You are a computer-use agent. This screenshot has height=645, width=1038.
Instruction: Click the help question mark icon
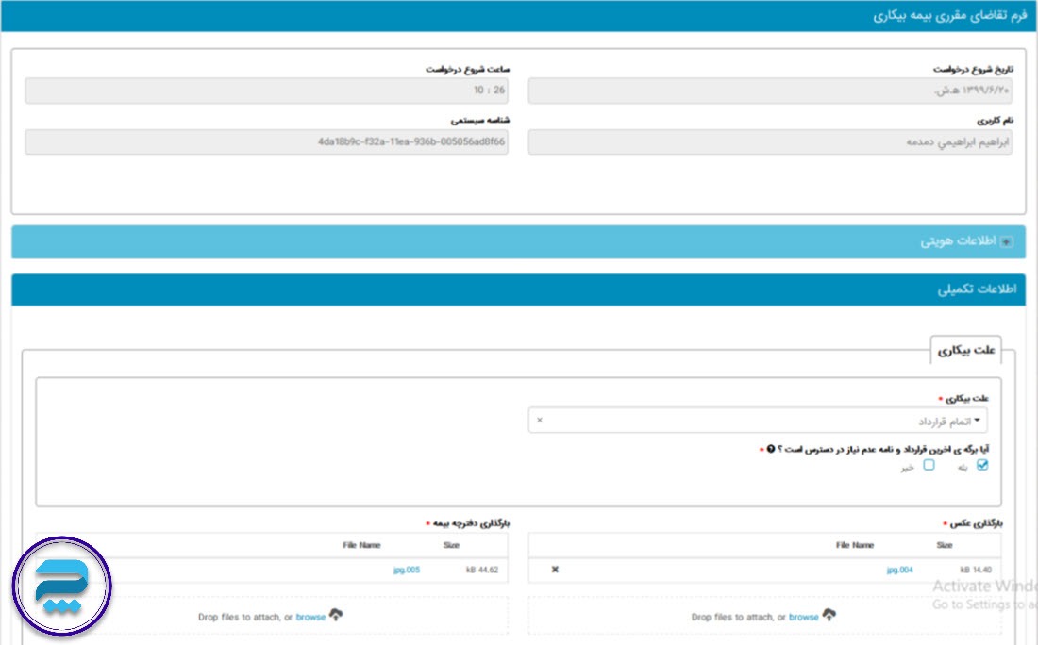771,449
